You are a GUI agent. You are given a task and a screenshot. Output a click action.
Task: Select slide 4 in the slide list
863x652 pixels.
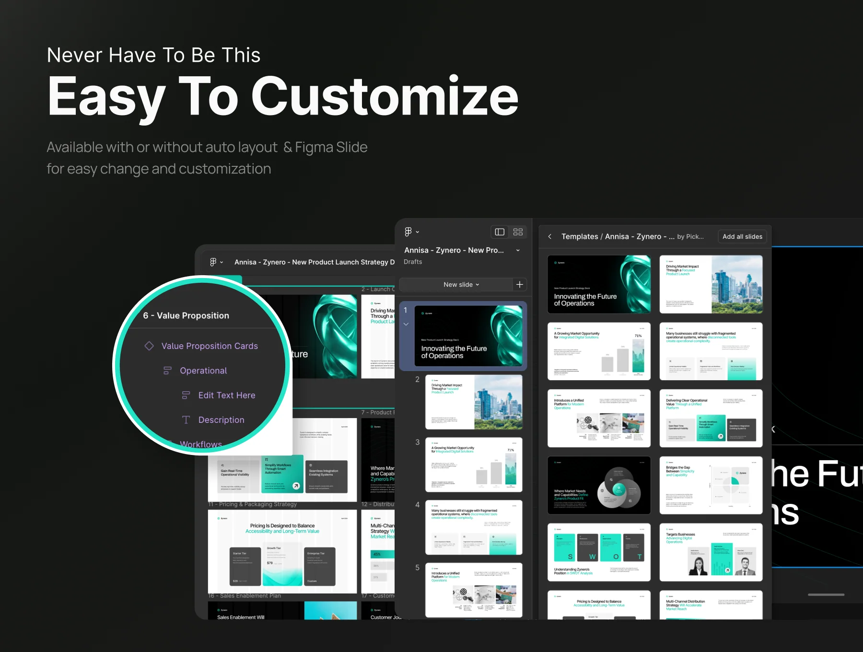point(474,528)
